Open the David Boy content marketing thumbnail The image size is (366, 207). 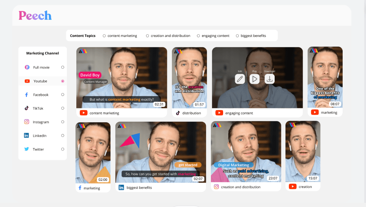pos(122,77)
